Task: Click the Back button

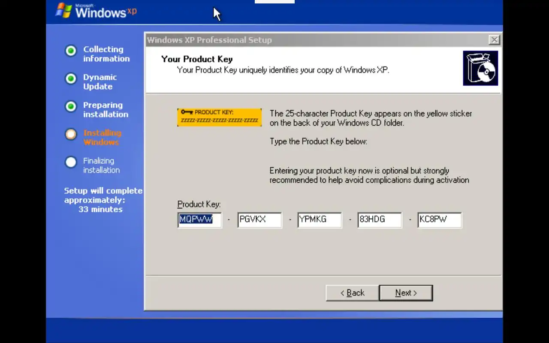Action: (x=352, y=293)
